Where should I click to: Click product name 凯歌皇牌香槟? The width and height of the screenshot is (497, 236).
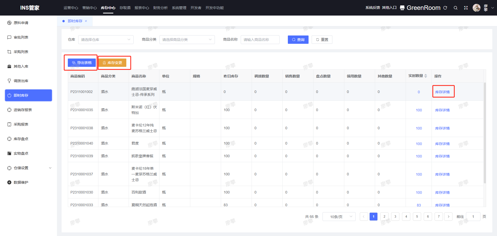[142, 156]
